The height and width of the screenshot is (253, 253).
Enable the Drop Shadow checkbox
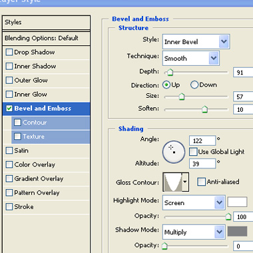tap(9, 53)
